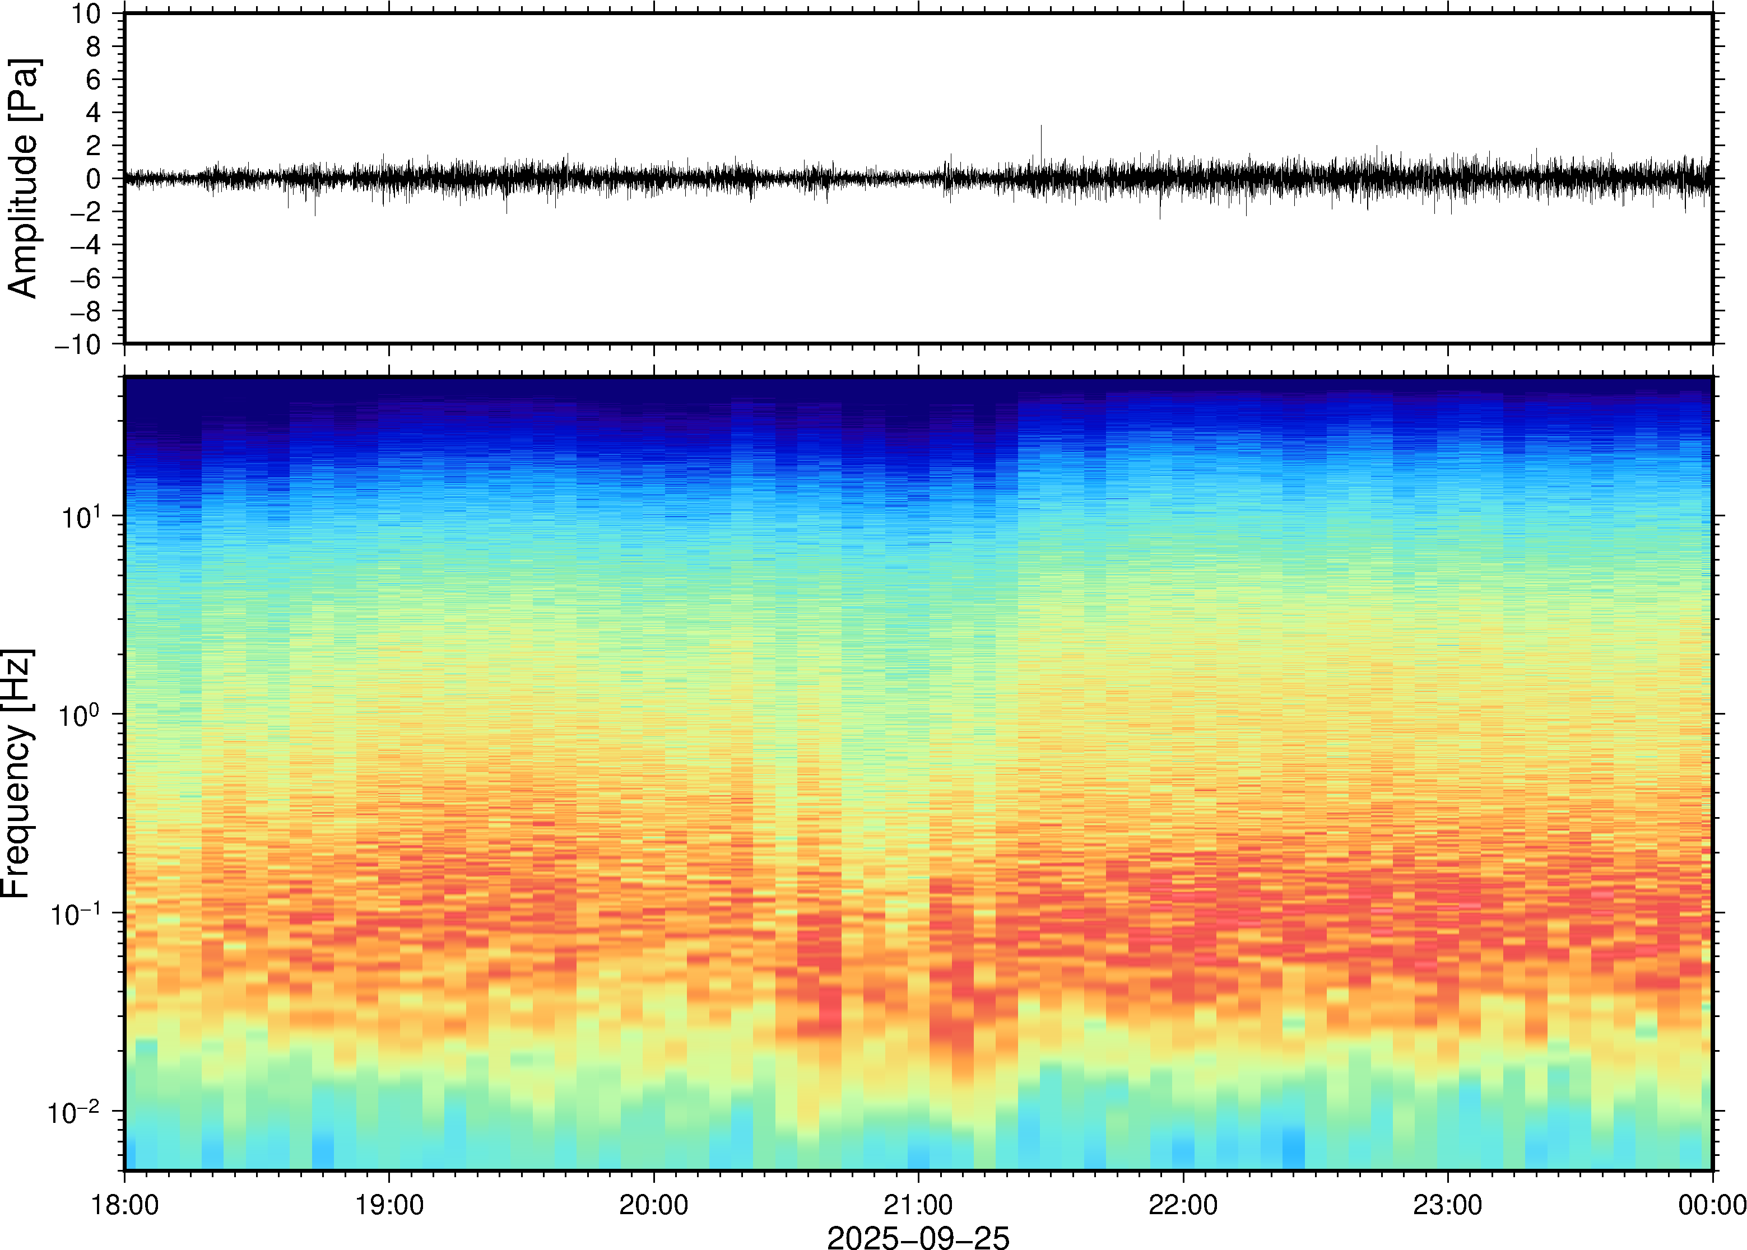Click the 18:00 time axis label
The height and width of the screenshot is (1250, 1747).
[125, 1205]
